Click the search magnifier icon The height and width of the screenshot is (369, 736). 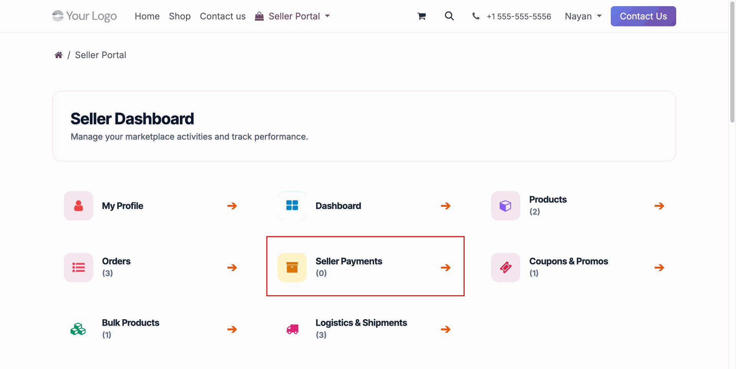coord(449,16)
